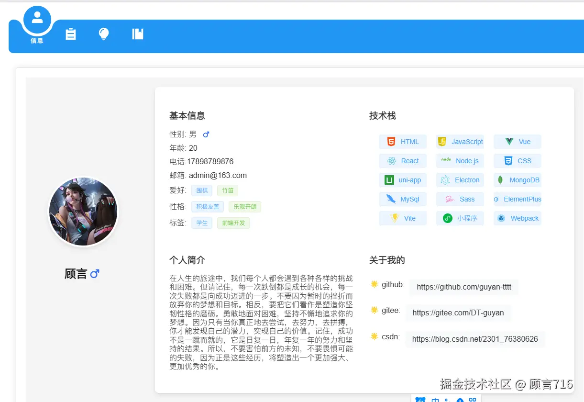Click the email admin@163.com
This screenshot has height=402, width=584.
point(218,175)
